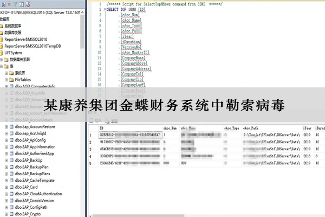
Task: Click [cAcc_MasterID] in query line 10
Action: click(x=135, y=53)
